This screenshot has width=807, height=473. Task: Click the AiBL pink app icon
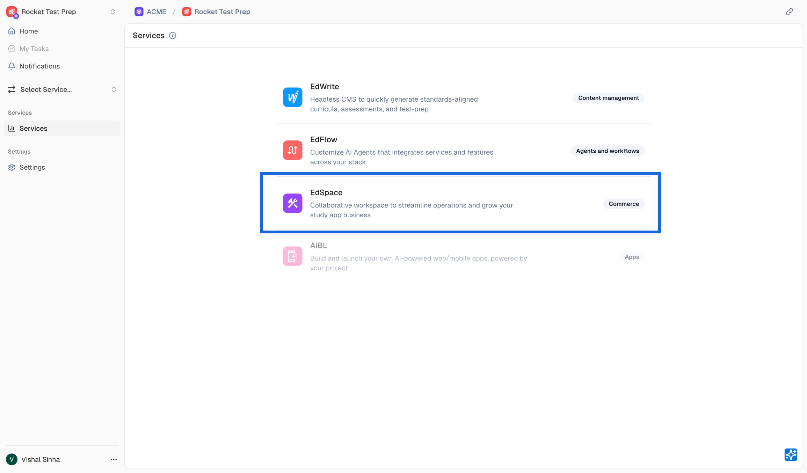292,256
